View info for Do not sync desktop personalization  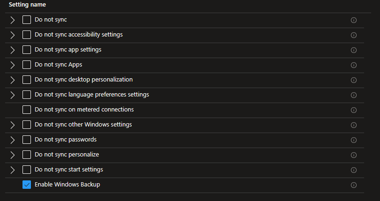[x=354, y=80]
